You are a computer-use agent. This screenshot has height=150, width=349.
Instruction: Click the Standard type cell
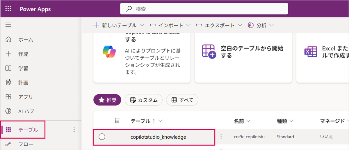tap(285, 137)
